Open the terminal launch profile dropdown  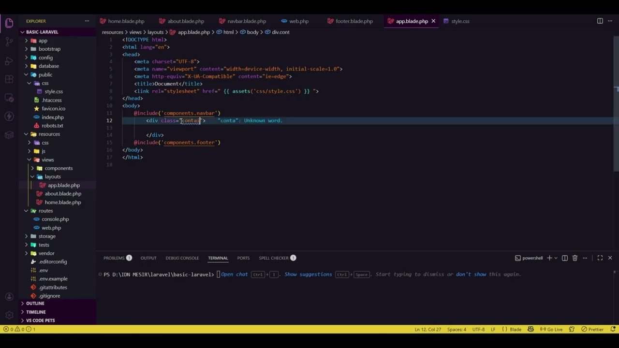[x=556, y=258]
